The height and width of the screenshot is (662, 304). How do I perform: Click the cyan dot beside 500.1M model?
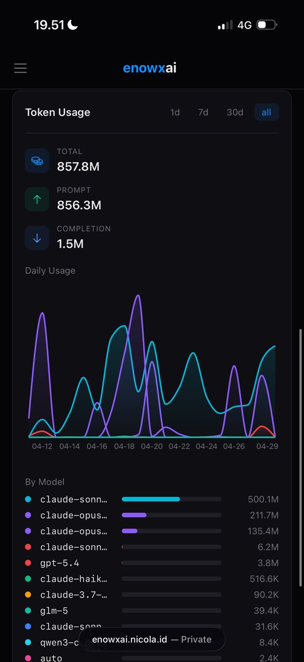(x=28, y=499)
